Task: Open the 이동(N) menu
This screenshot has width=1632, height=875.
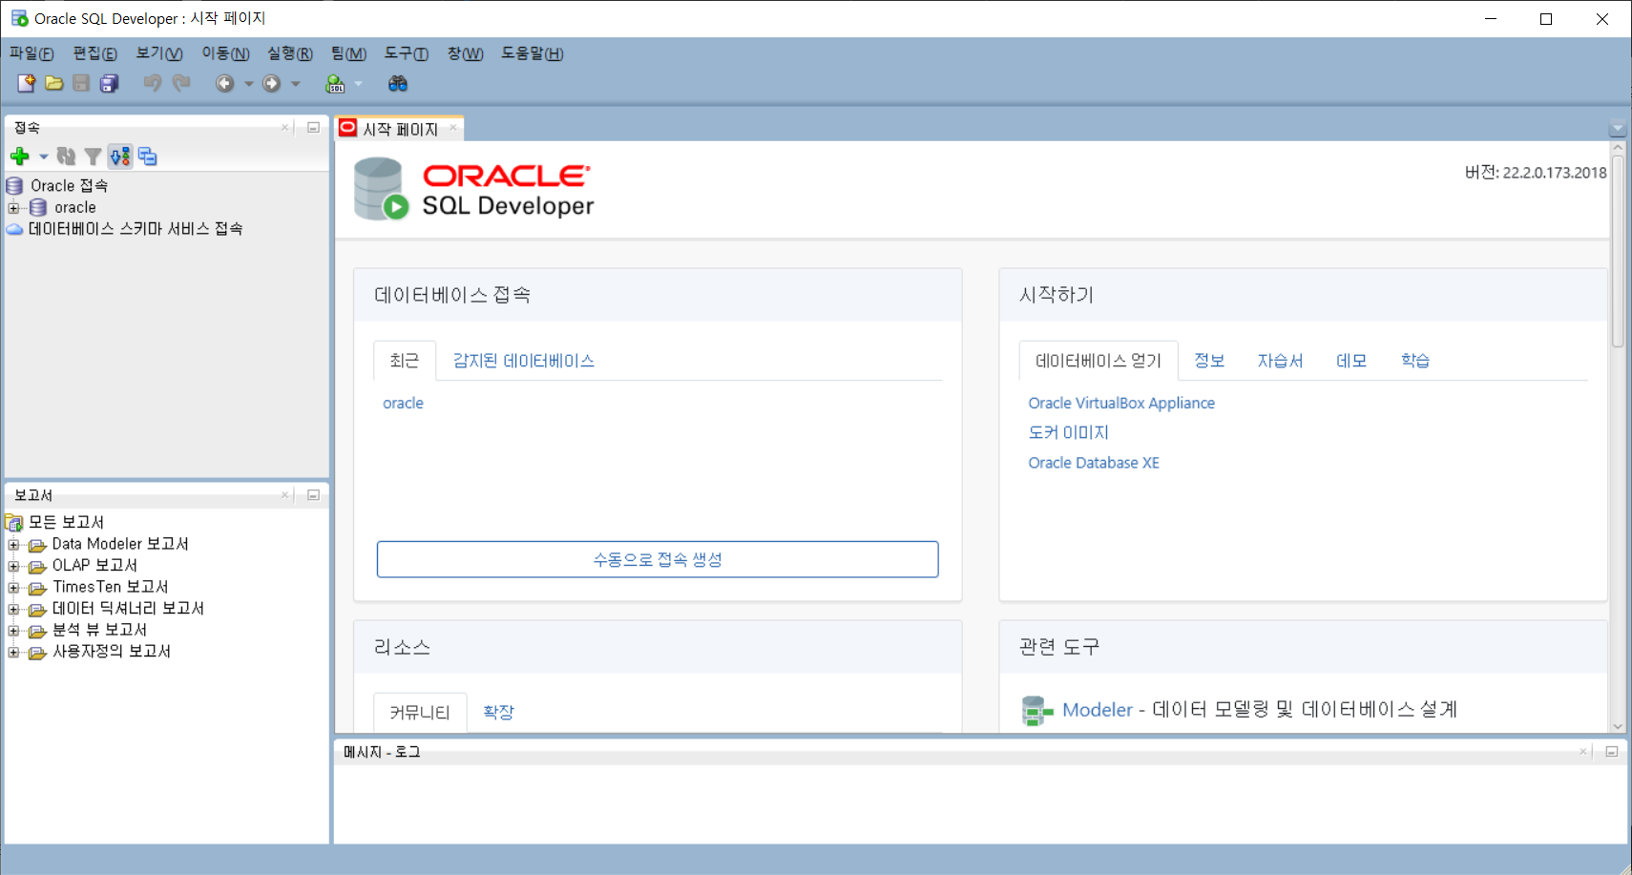Action: [x=225, y=53]
